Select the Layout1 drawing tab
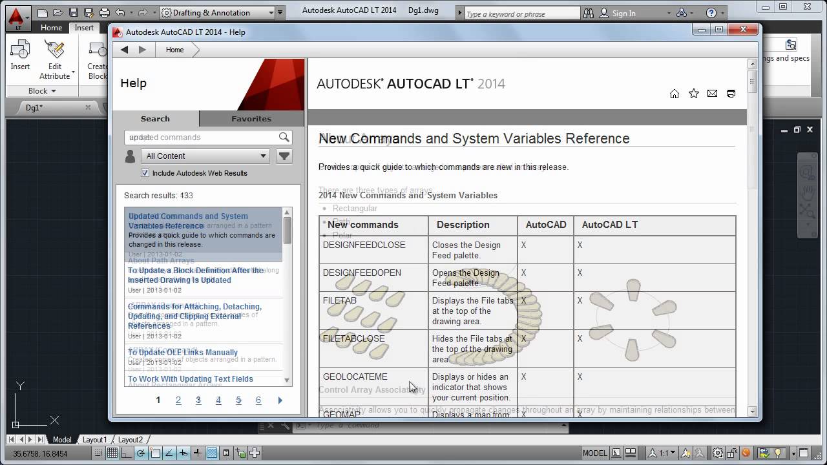Viewport: 827px width, 465px height. pos(94,440)
